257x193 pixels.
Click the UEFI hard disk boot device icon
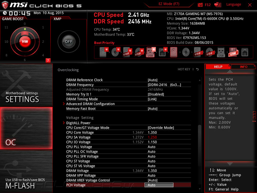(x=104, y=52)
